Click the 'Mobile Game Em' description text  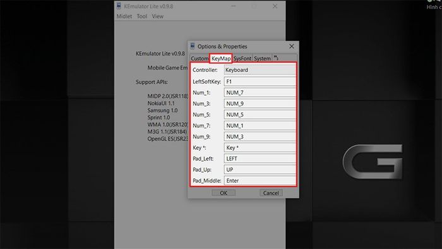(x=167, y=68)
